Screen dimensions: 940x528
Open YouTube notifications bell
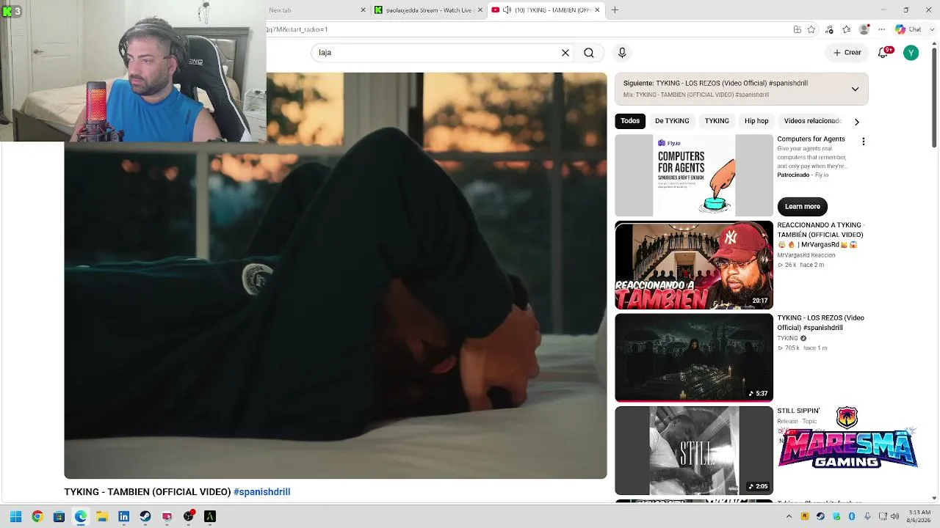(883, 53)
